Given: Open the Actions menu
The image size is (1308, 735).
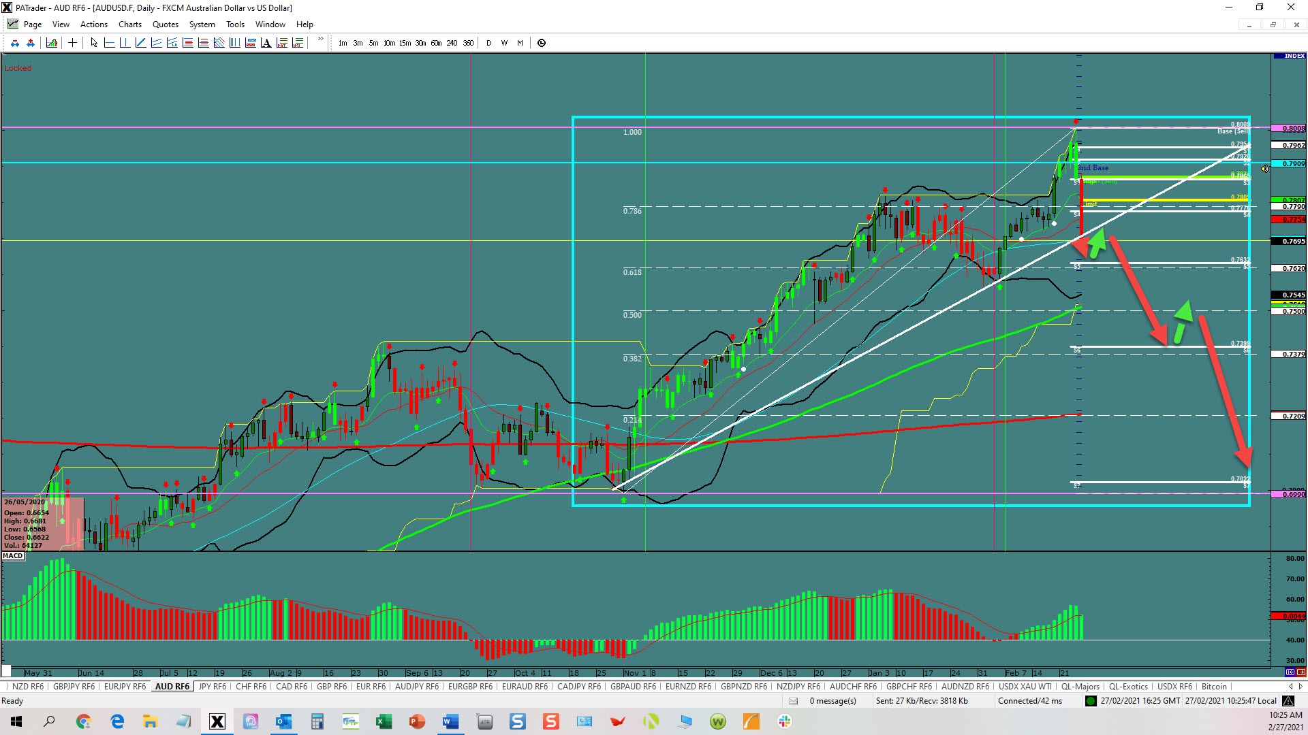Looking at the screenshot, I should click(x=93, y=24).
